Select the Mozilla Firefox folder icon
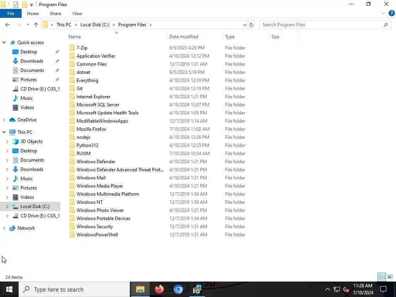The height and width of the screenshot is (297, 396). [72, 129]
